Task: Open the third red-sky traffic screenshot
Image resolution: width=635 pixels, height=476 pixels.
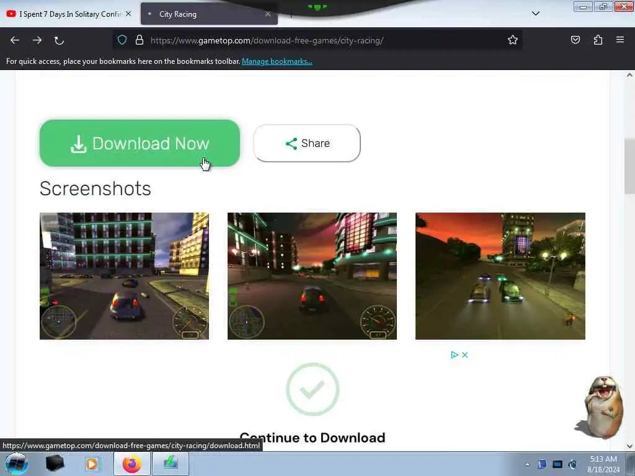Action: coord(500,276)
